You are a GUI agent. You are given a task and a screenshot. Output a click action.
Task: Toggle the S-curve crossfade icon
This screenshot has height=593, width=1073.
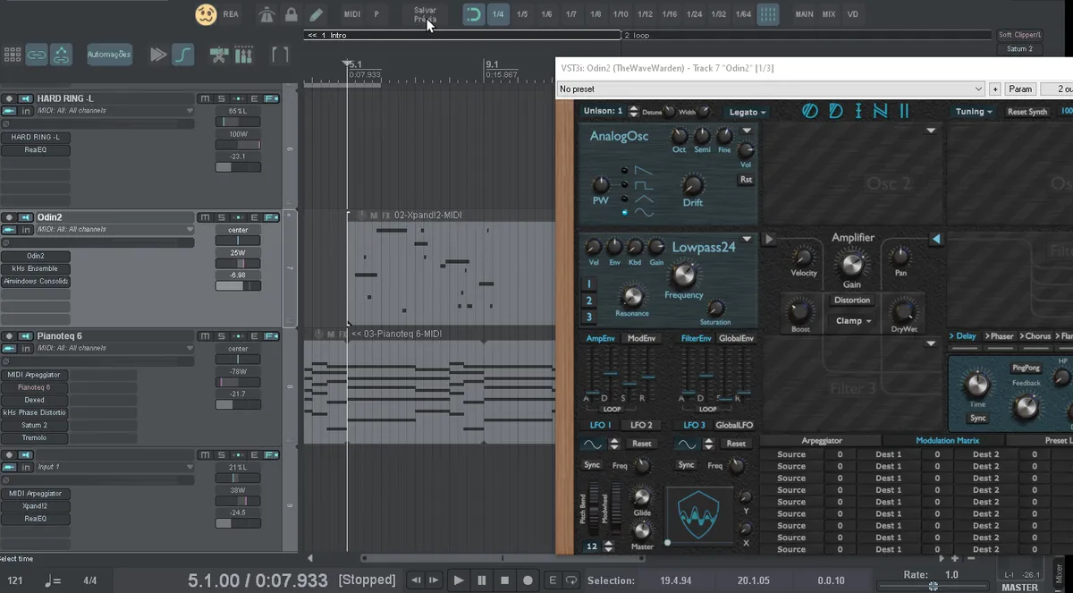pyautogui.click(x=182, y=55)
